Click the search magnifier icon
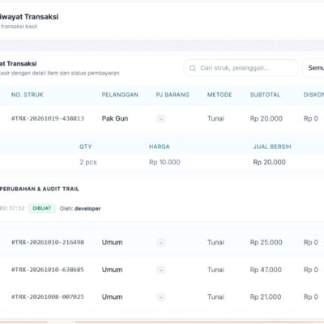 pyautogui.click(x=193, y=68)
